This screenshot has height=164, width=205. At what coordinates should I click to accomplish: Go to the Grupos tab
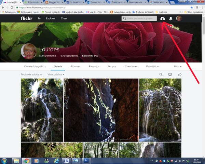(x=112, y=66)
